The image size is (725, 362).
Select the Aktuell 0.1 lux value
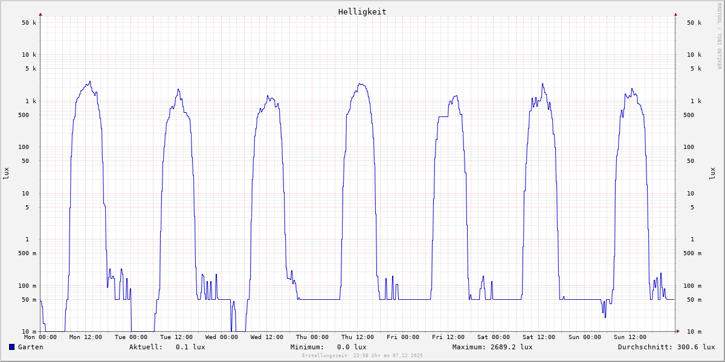click(x=167, y=347)
